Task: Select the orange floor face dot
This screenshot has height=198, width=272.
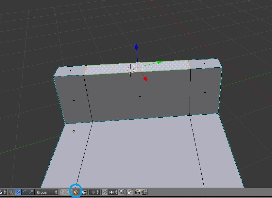Action: [74, 131]
